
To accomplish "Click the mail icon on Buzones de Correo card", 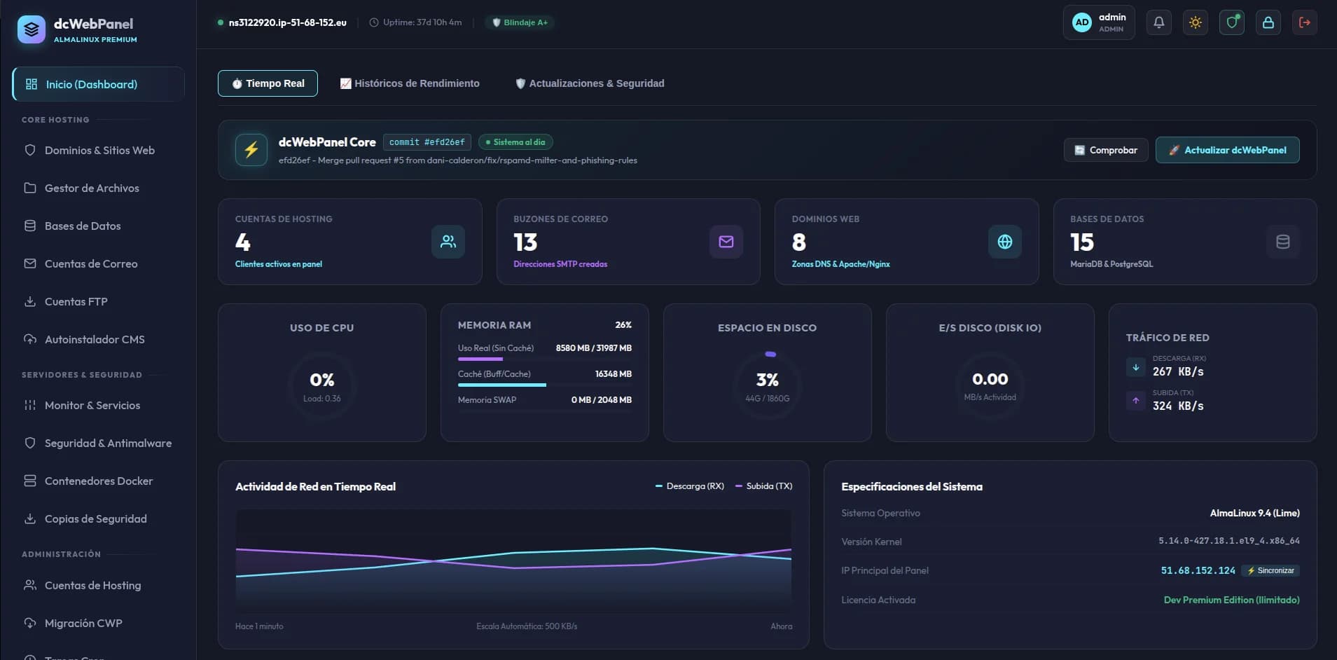I will click(x=726, y=242).
